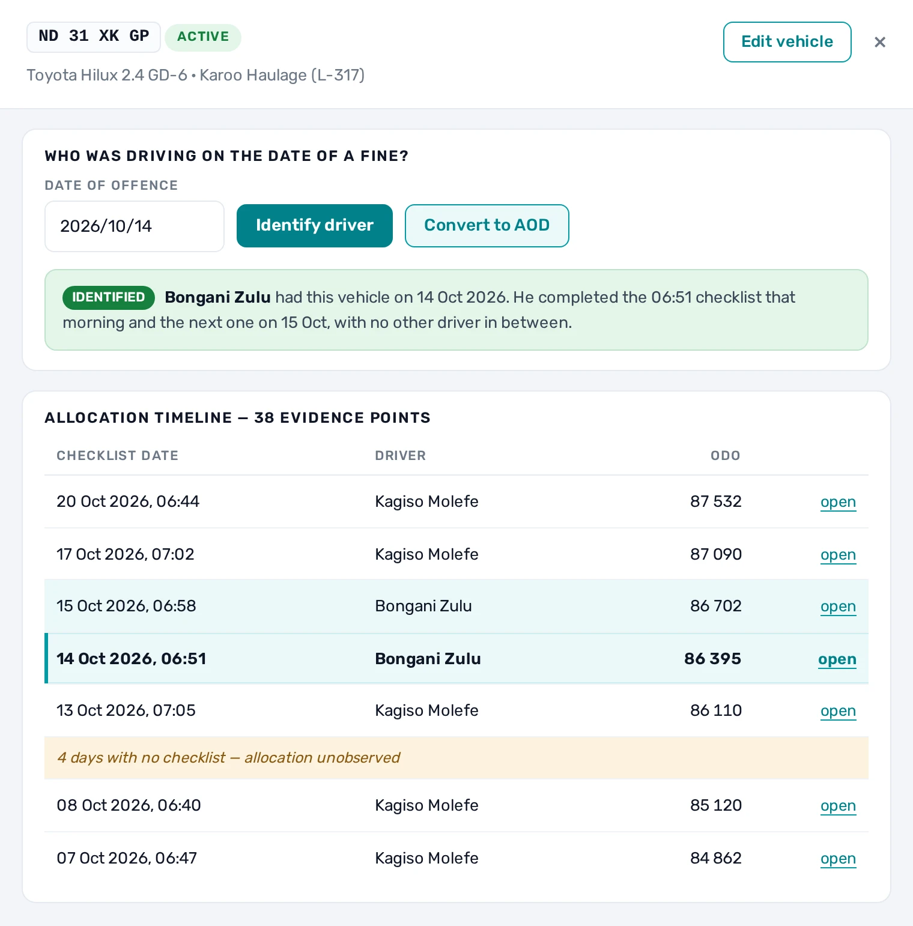
Task: Click odometer value 86 395
Action: click(x=713, y=659)
